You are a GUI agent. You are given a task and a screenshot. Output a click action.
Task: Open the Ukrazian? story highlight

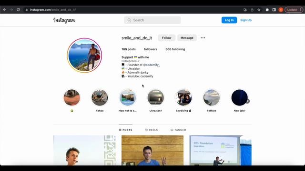click(x=156, y=97)
